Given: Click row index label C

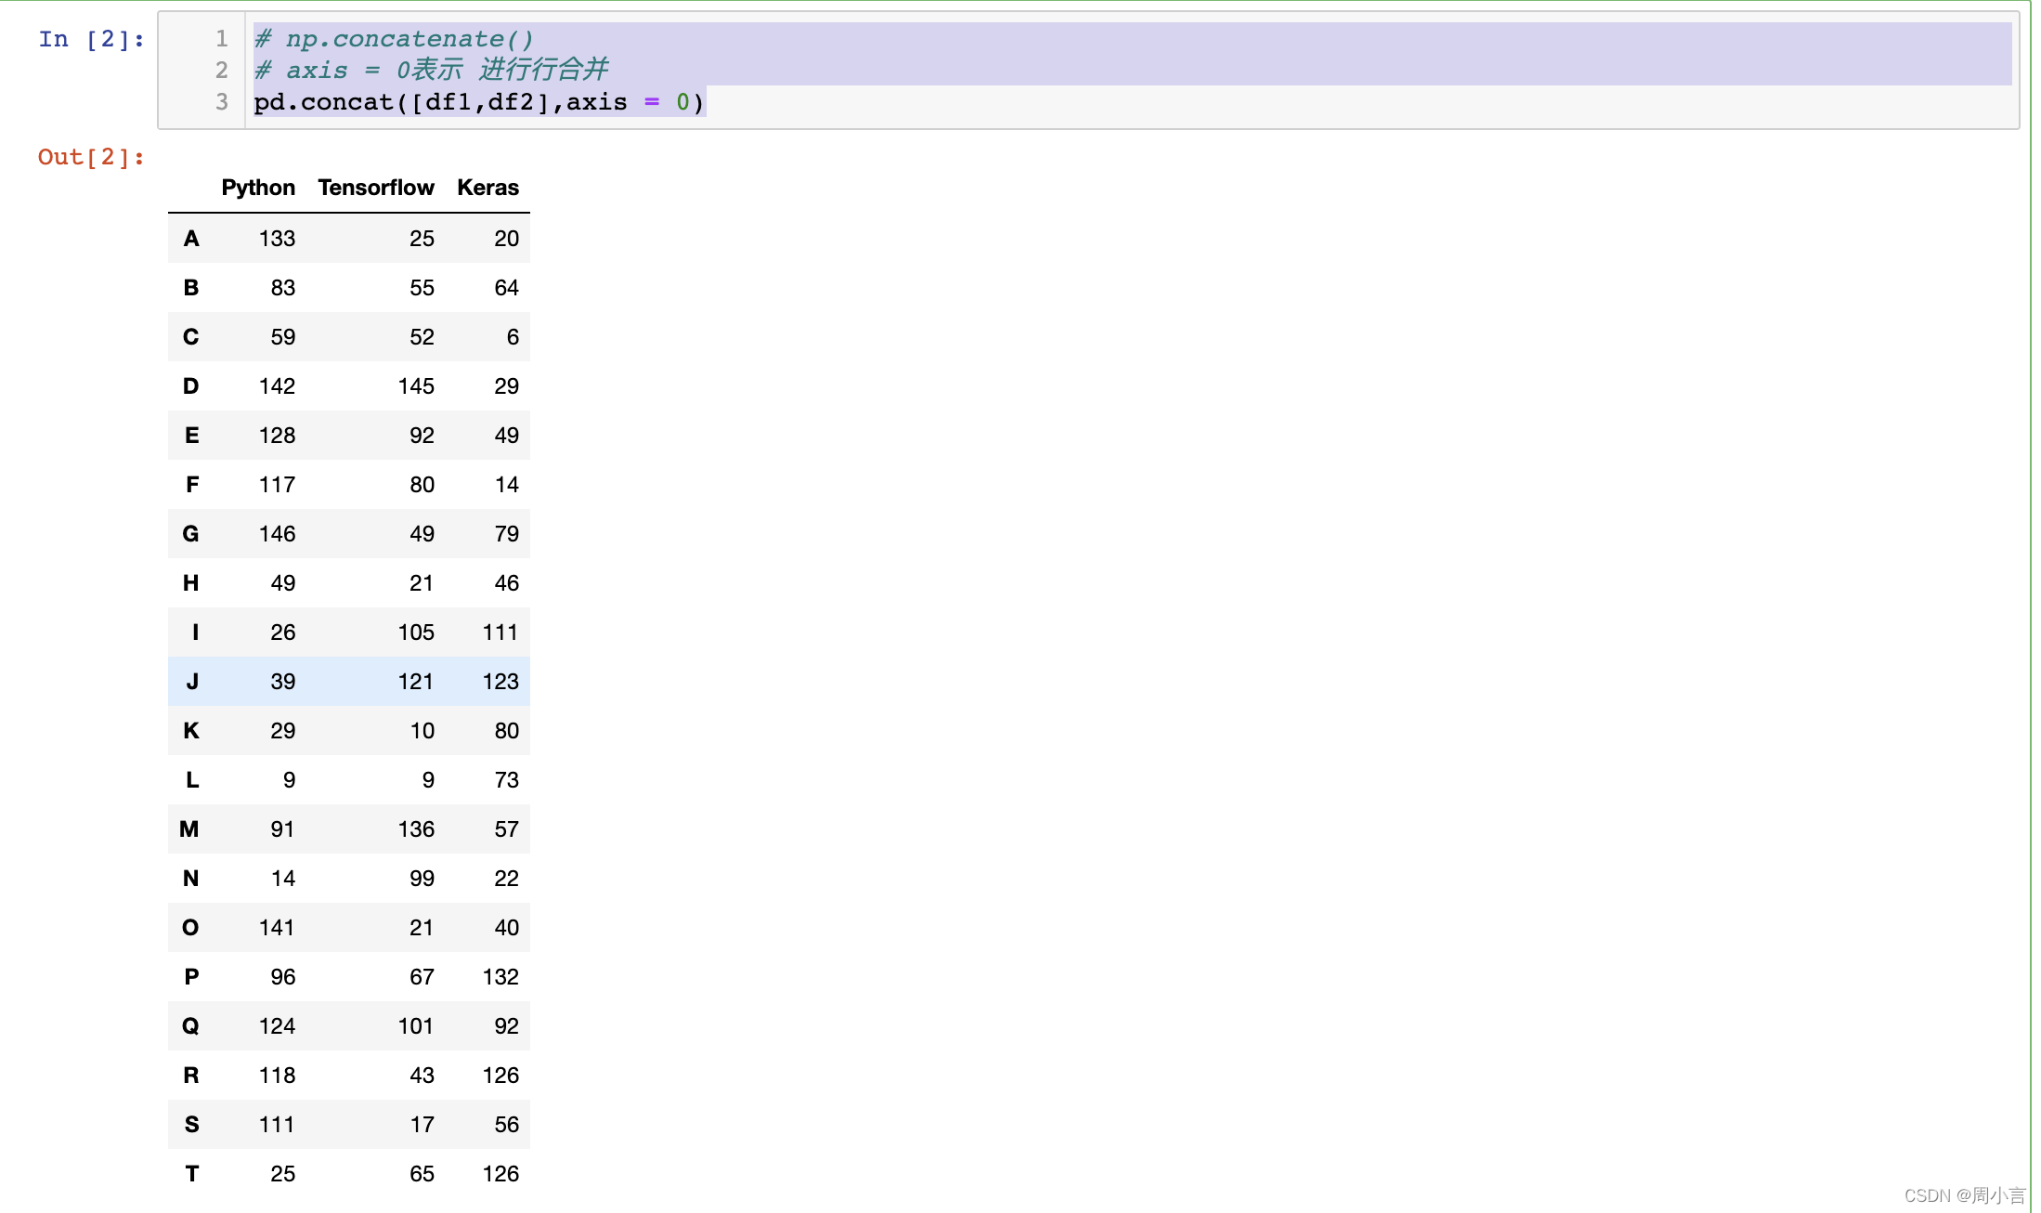Looking at the screenshot, I should click(191, 337).
